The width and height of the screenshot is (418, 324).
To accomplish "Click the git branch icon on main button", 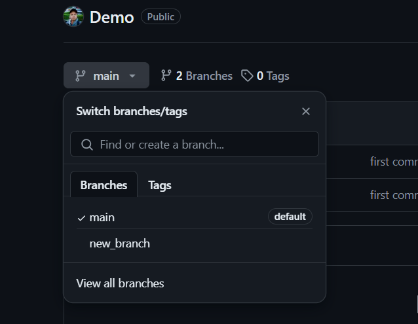I will [x=81, y=76].
